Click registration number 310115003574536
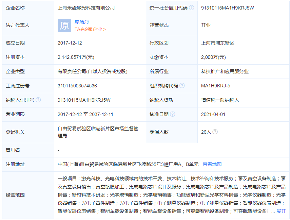The image size is (290, 220). [x=77, y=86]
